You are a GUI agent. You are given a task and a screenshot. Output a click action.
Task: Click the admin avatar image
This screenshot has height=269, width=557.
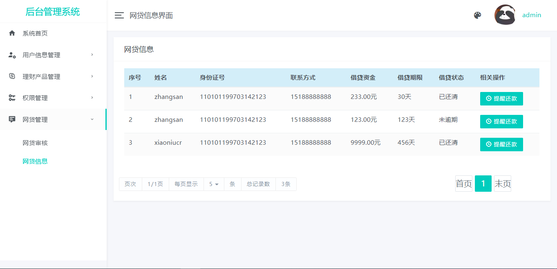pyautogui.click(x=505, y=15)
